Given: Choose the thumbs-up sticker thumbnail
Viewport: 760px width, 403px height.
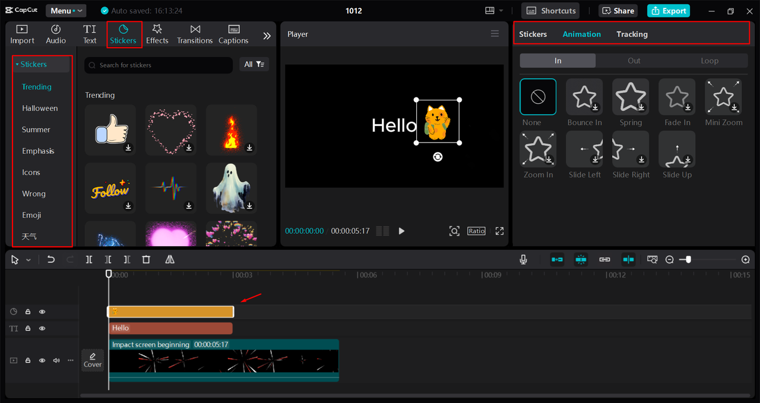Looking at the screenshot, I should 110,129.
